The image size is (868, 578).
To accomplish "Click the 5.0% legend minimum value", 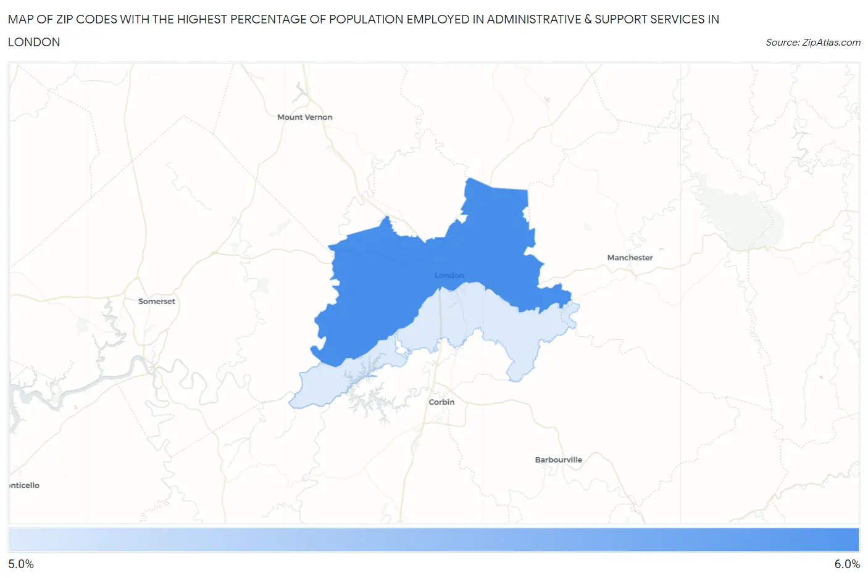I will click(x=21, y=564).
